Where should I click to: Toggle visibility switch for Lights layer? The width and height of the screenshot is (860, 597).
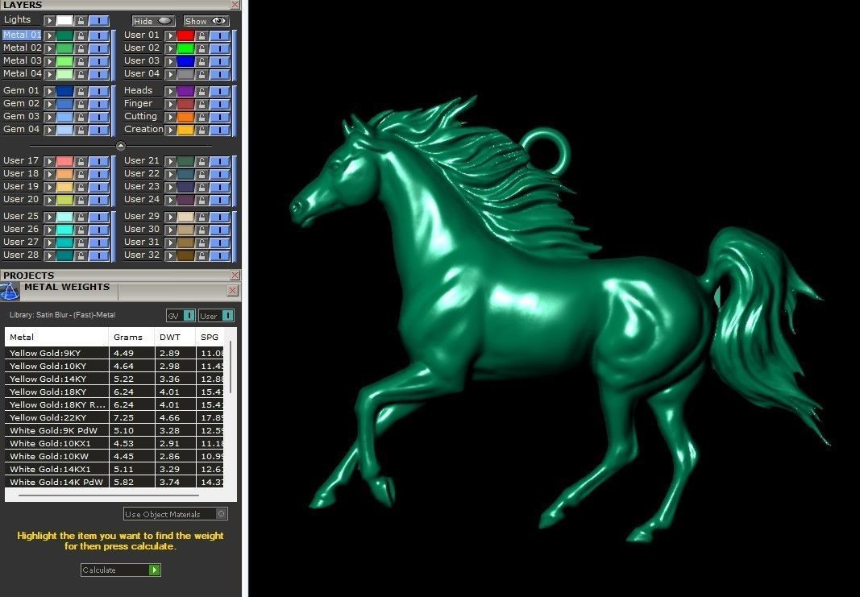[99, 21]
